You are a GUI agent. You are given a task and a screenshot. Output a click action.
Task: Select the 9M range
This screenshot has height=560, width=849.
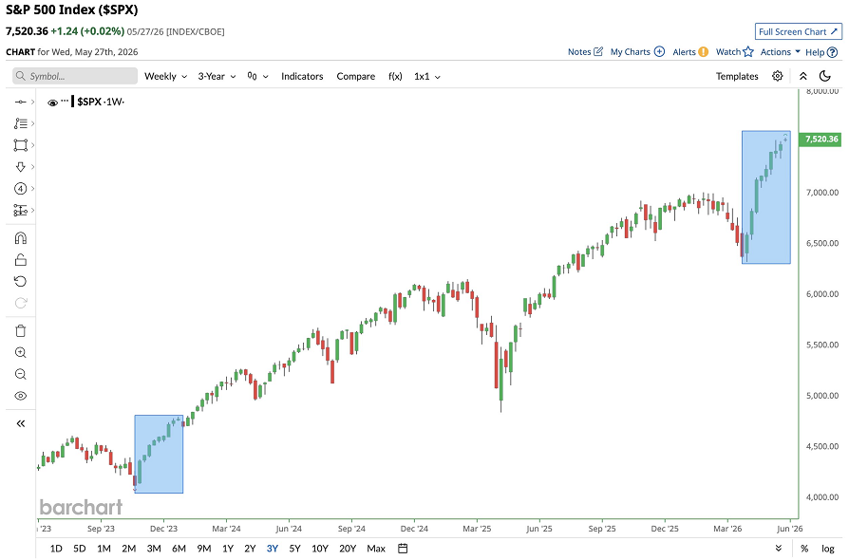click(x=204, y=549)
